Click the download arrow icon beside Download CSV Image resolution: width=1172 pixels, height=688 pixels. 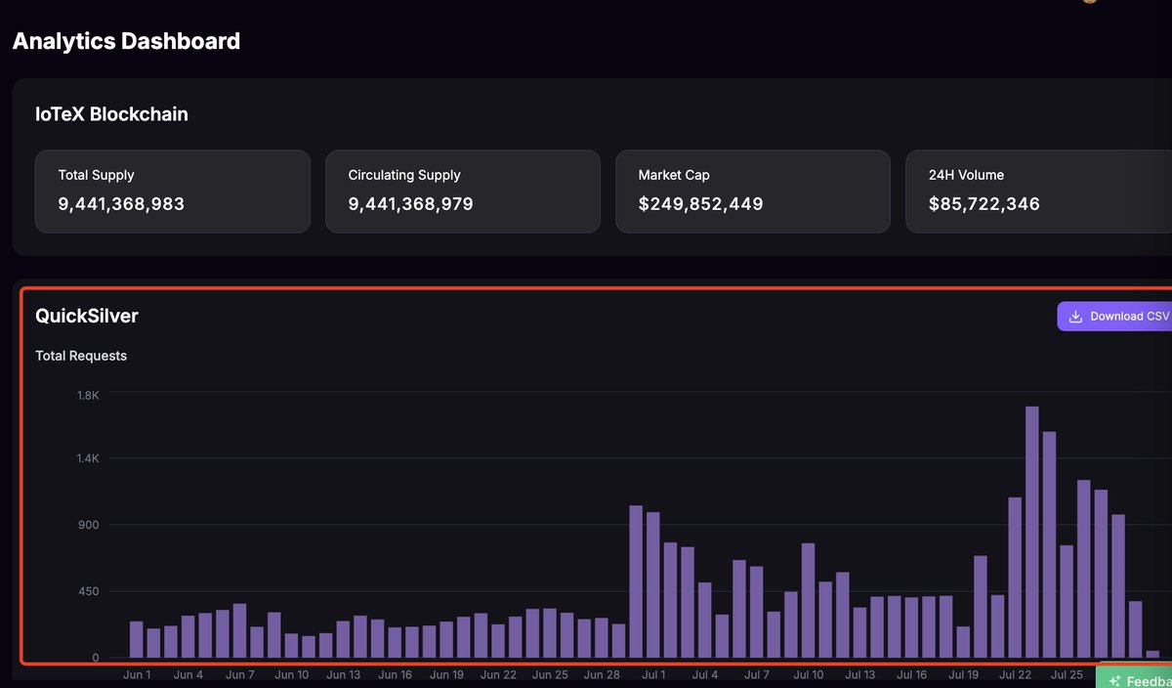tap(1075, 317)
